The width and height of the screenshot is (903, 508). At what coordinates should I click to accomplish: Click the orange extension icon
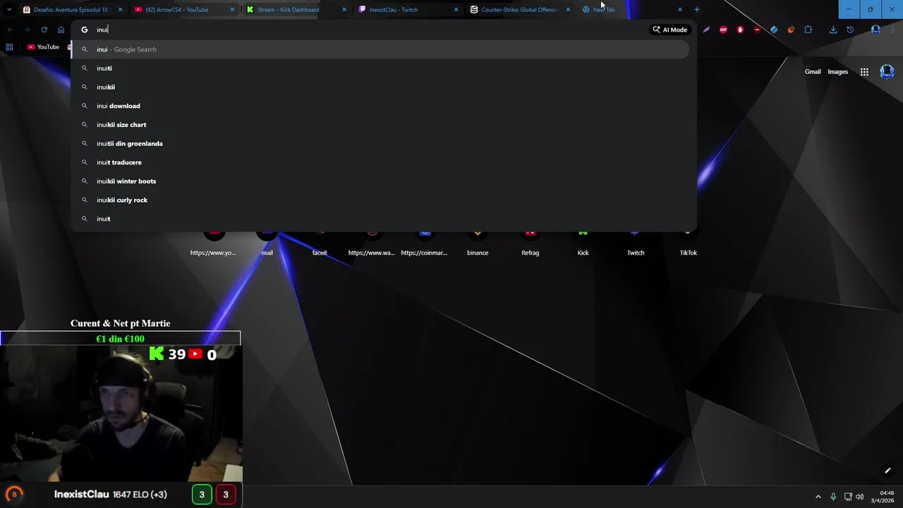point(791,30)
